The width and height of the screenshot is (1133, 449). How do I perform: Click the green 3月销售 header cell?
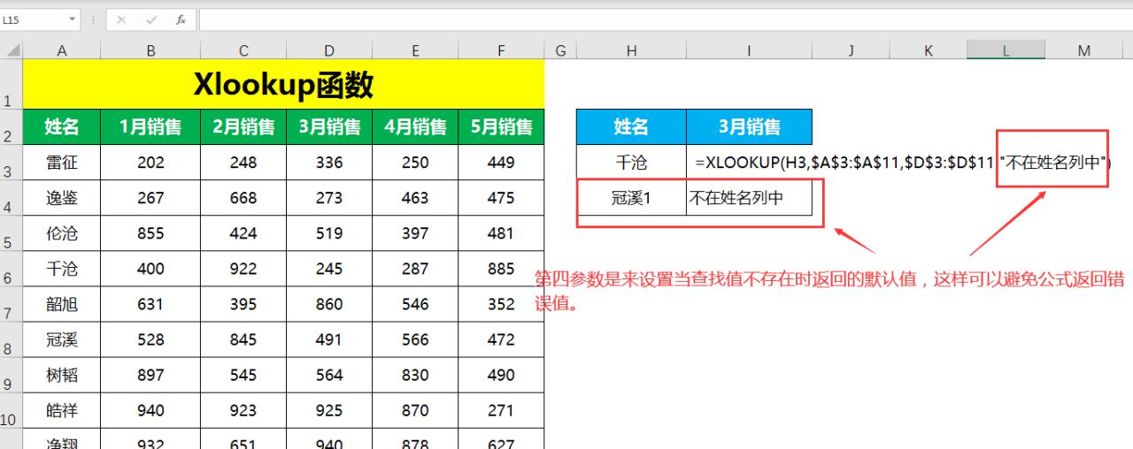tap(329, 127)
